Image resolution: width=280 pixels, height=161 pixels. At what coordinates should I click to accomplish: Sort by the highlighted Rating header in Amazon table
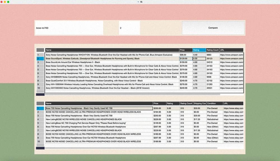pyautogui.click(x=199, y=50)
